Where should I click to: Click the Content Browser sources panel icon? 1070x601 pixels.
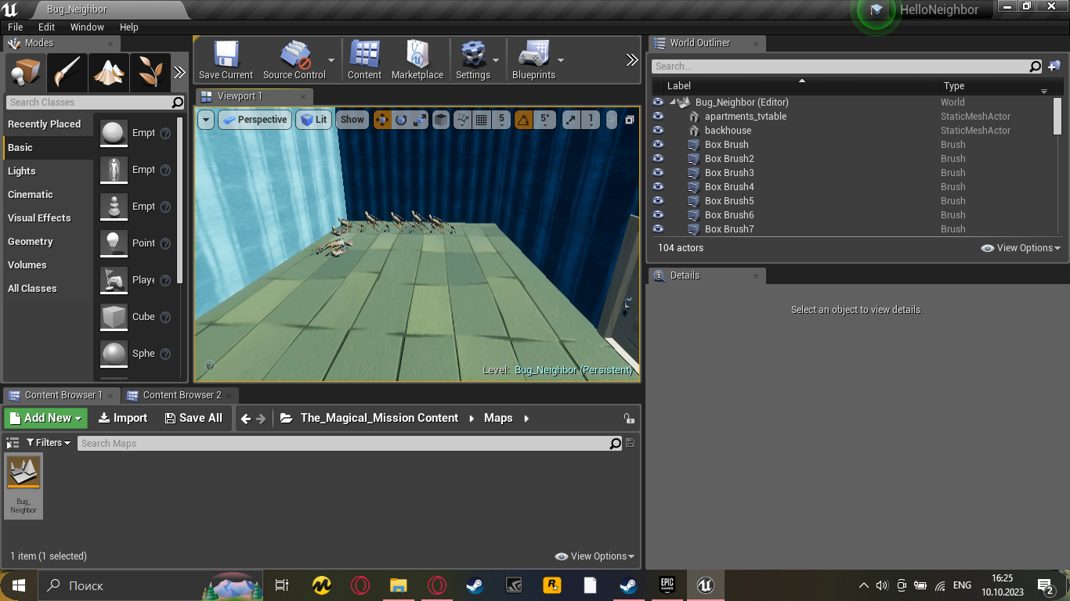tap(13, 443)
